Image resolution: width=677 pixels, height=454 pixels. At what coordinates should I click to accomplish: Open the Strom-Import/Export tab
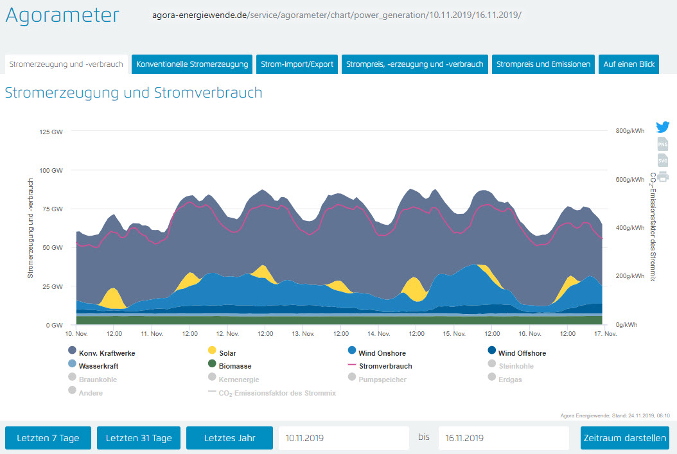tap(297, 64)
